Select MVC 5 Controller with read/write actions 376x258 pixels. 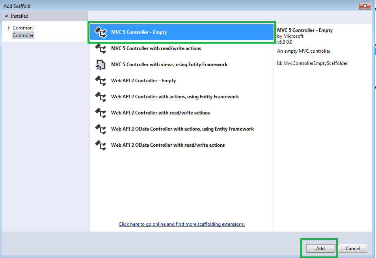coord(156,48)
